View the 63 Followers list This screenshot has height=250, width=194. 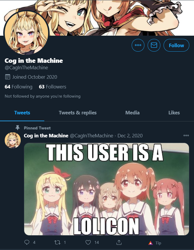(53, 87)
